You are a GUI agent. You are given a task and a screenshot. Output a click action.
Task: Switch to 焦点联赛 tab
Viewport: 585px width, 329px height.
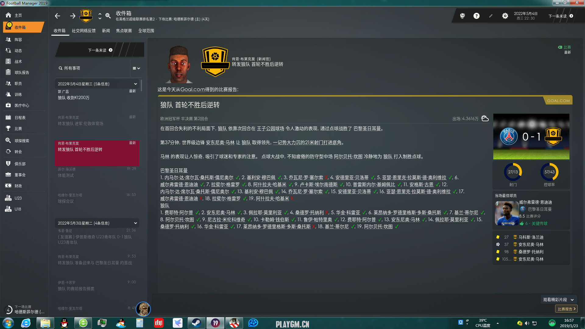click(124, 31)
